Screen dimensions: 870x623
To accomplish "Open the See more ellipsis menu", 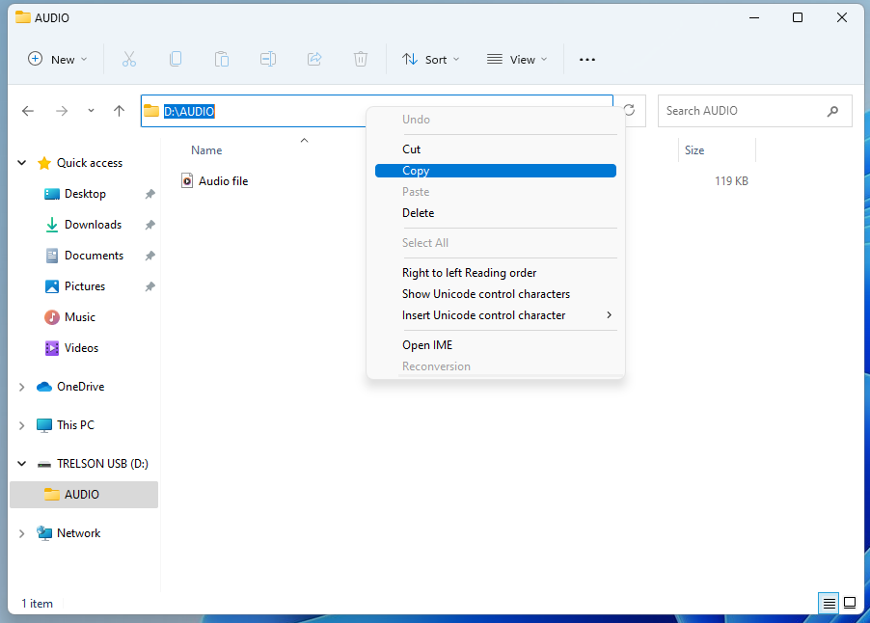I will 587,60.
